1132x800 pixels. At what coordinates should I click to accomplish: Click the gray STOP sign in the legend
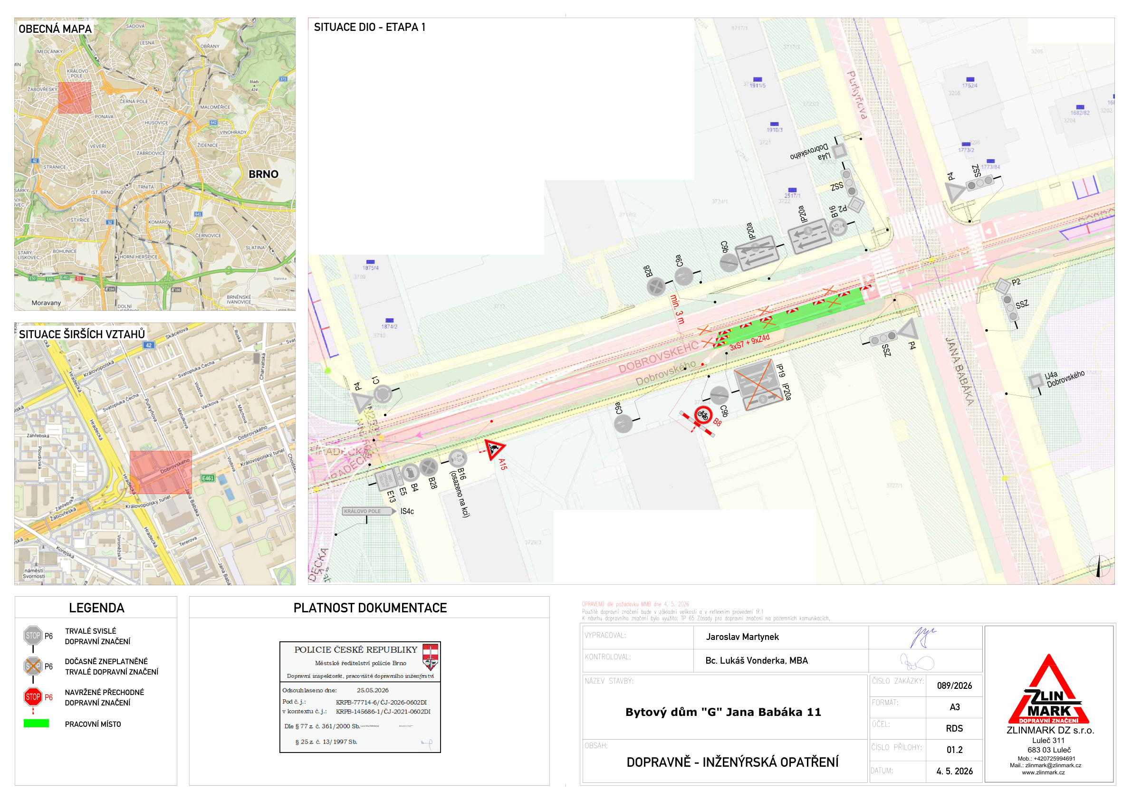tap(33, 635)
